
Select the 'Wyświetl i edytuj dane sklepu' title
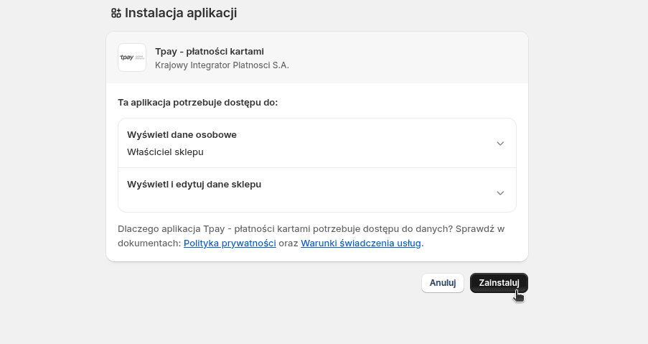[x=194, y=185]
